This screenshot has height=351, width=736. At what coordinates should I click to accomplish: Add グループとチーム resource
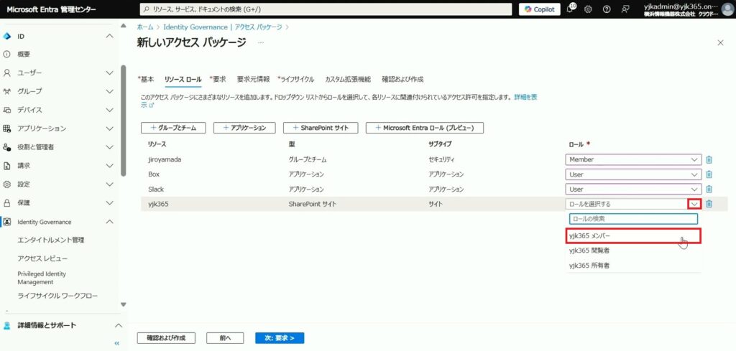173,128
